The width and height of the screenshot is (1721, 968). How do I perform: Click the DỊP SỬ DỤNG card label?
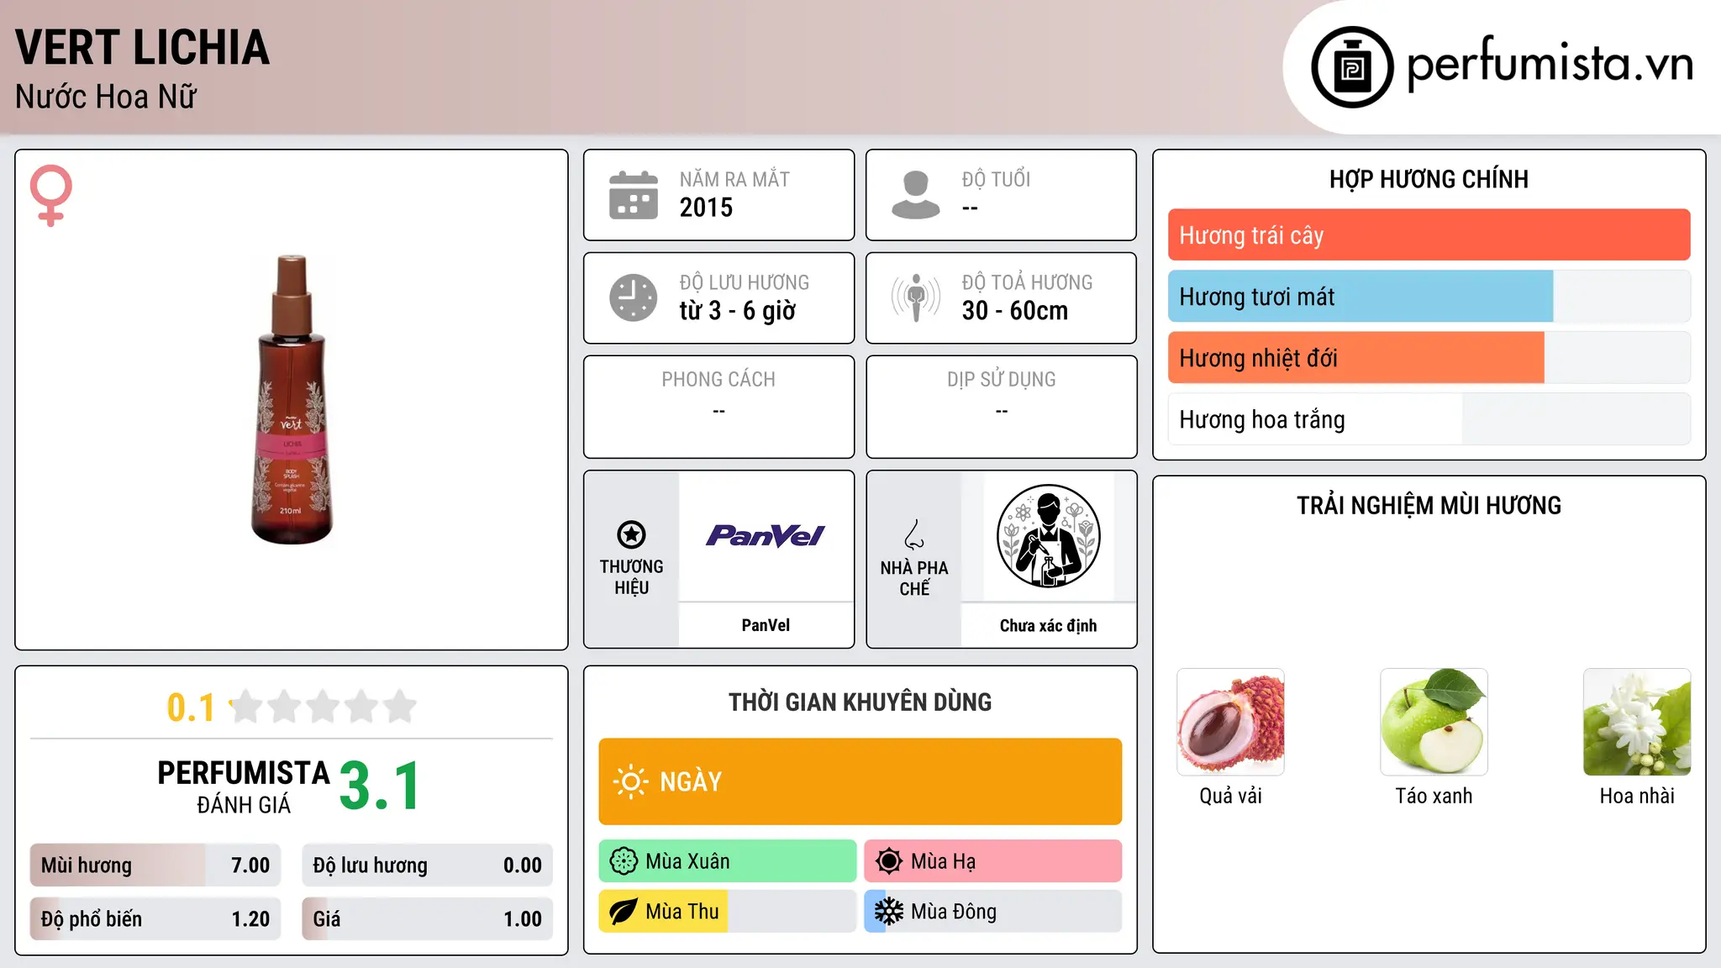1002,380
